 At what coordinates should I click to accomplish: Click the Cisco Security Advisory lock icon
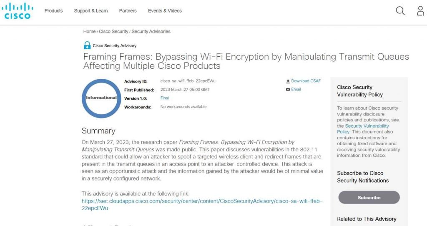pos(87,45)
